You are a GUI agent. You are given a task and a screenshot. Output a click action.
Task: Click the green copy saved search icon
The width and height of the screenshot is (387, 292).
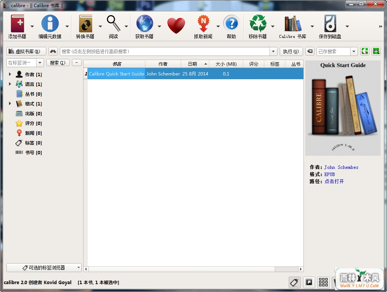click(364, 51)
